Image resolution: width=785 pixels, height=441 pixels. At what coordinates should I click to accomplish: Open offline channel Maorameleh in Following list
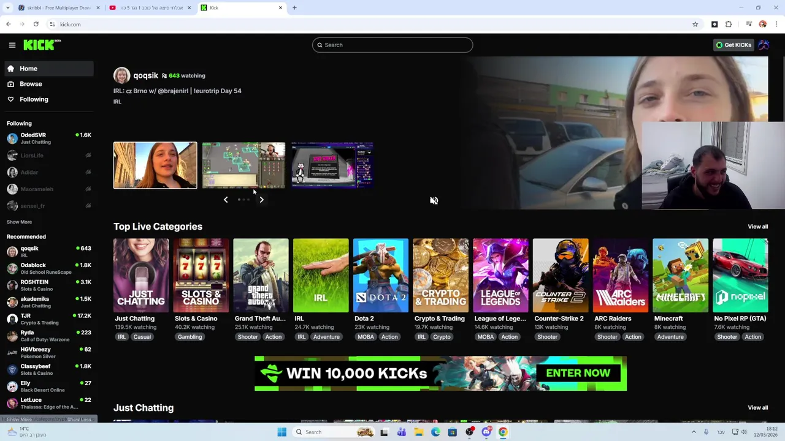[49, 189]
